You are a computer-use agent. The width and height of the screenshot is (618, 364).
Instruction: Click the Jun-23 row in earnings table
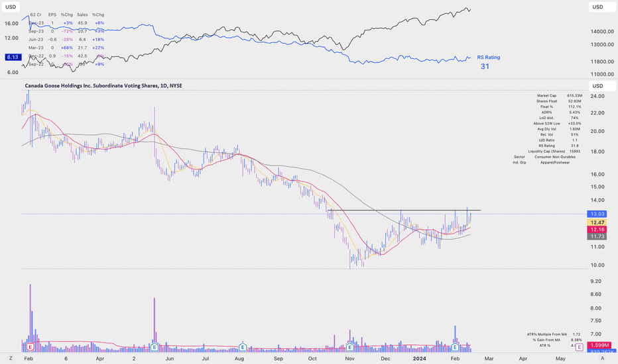tap(66, 39)
